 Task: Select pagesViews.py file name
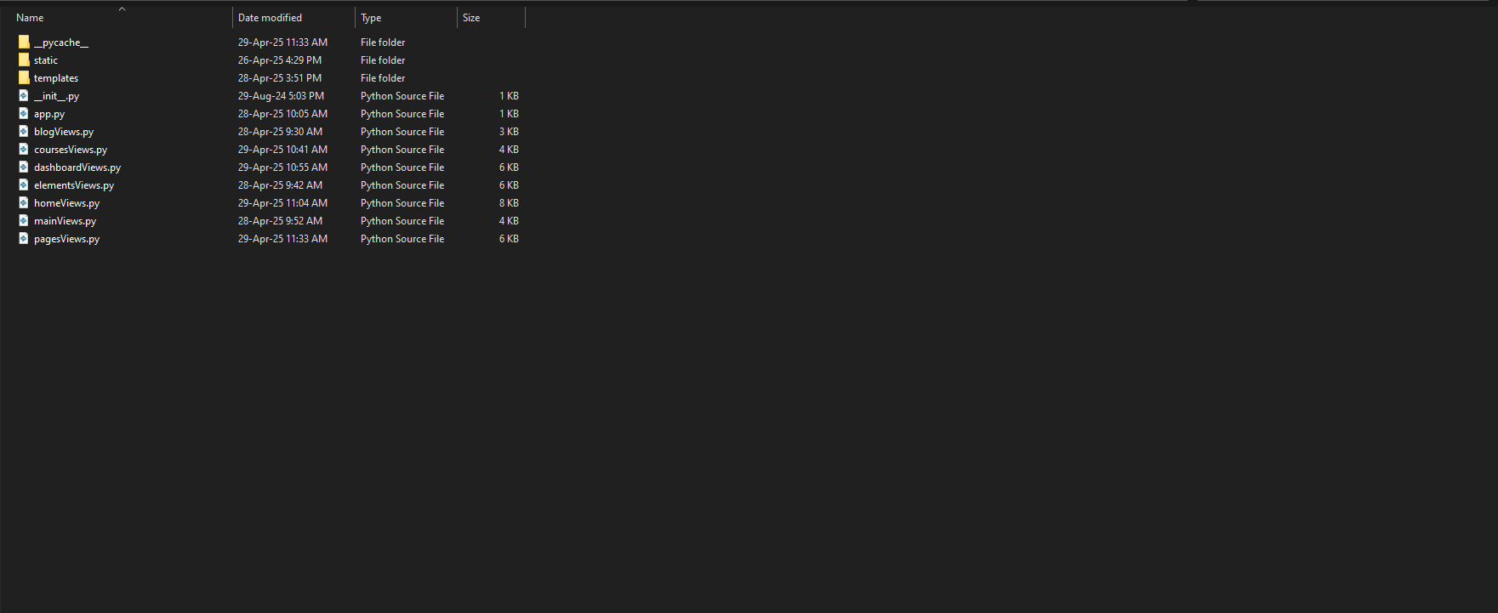[66, 239]
